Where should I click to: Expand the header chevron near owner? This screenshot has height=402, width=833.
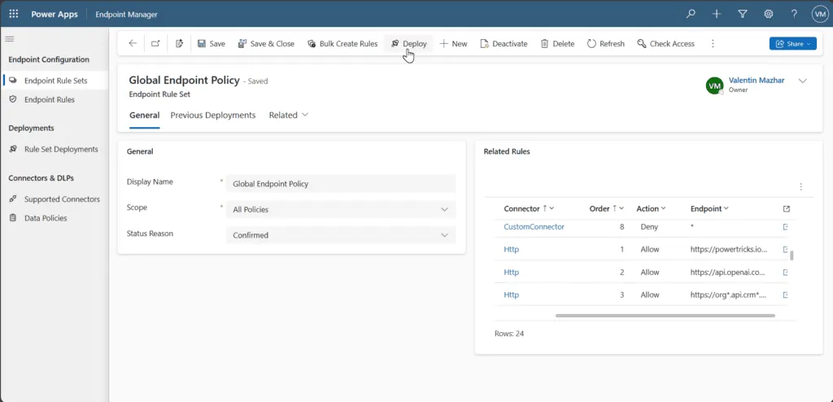pos(803,81)
